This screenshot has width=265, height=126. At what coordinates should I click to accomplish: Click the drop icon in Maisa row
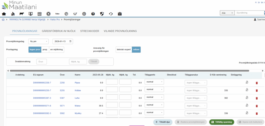(247, 105)
